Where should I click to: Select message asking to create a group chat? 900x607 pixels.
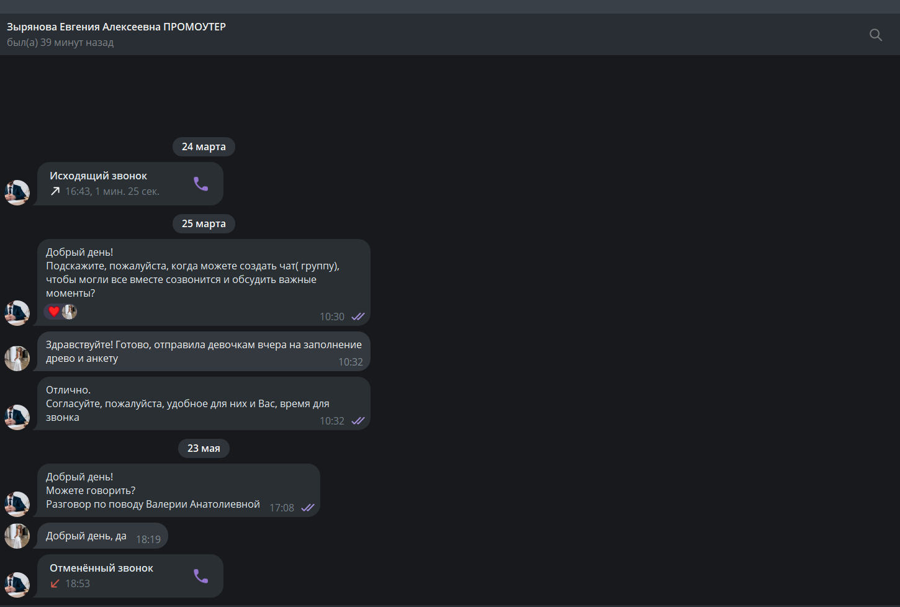[204, 282]
